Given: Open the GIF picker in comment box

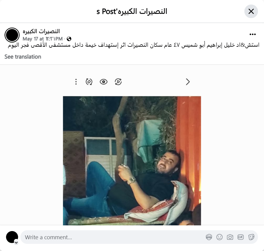Looking at the screenshot, I should point(240,237).
